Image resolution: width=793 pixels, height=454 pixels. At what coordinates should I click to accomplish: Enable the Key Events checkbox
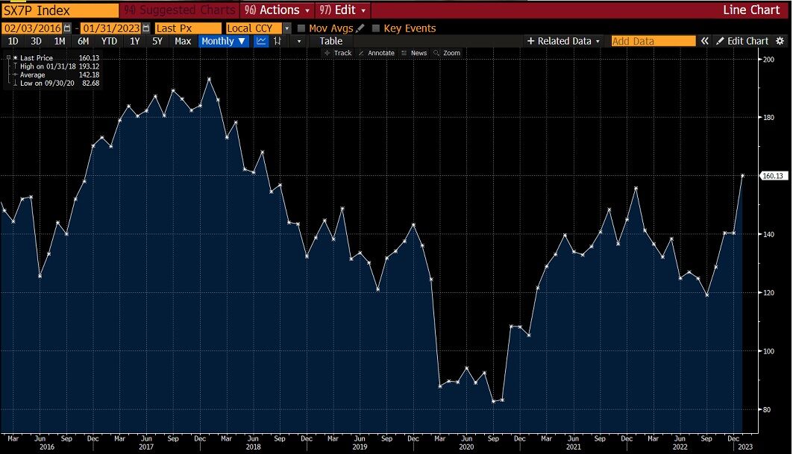376,28
